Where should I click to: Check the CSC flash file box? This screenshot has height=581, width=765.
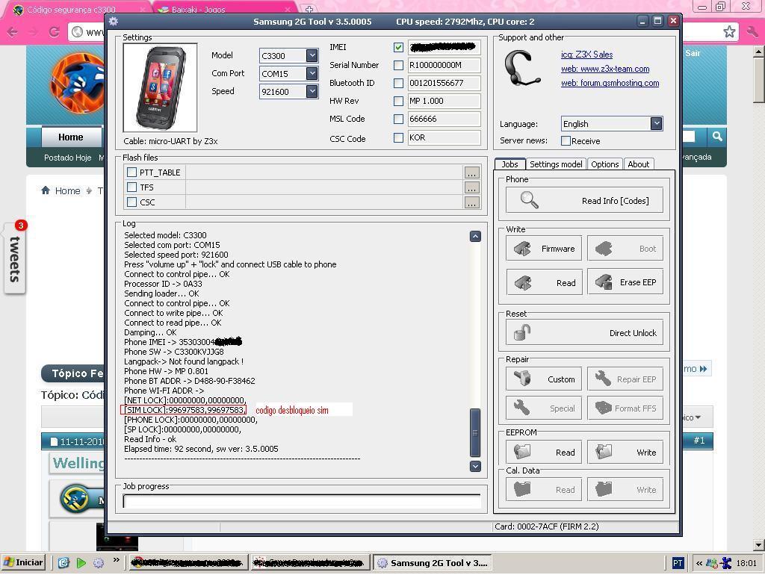click(x=131, y=202)
